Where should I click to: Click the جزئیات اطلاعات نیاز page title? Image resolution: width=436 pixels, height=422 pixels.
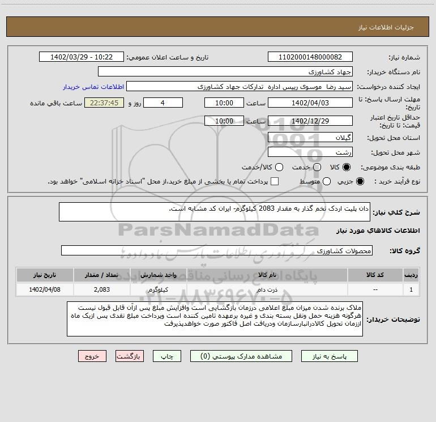pos(386,27)
